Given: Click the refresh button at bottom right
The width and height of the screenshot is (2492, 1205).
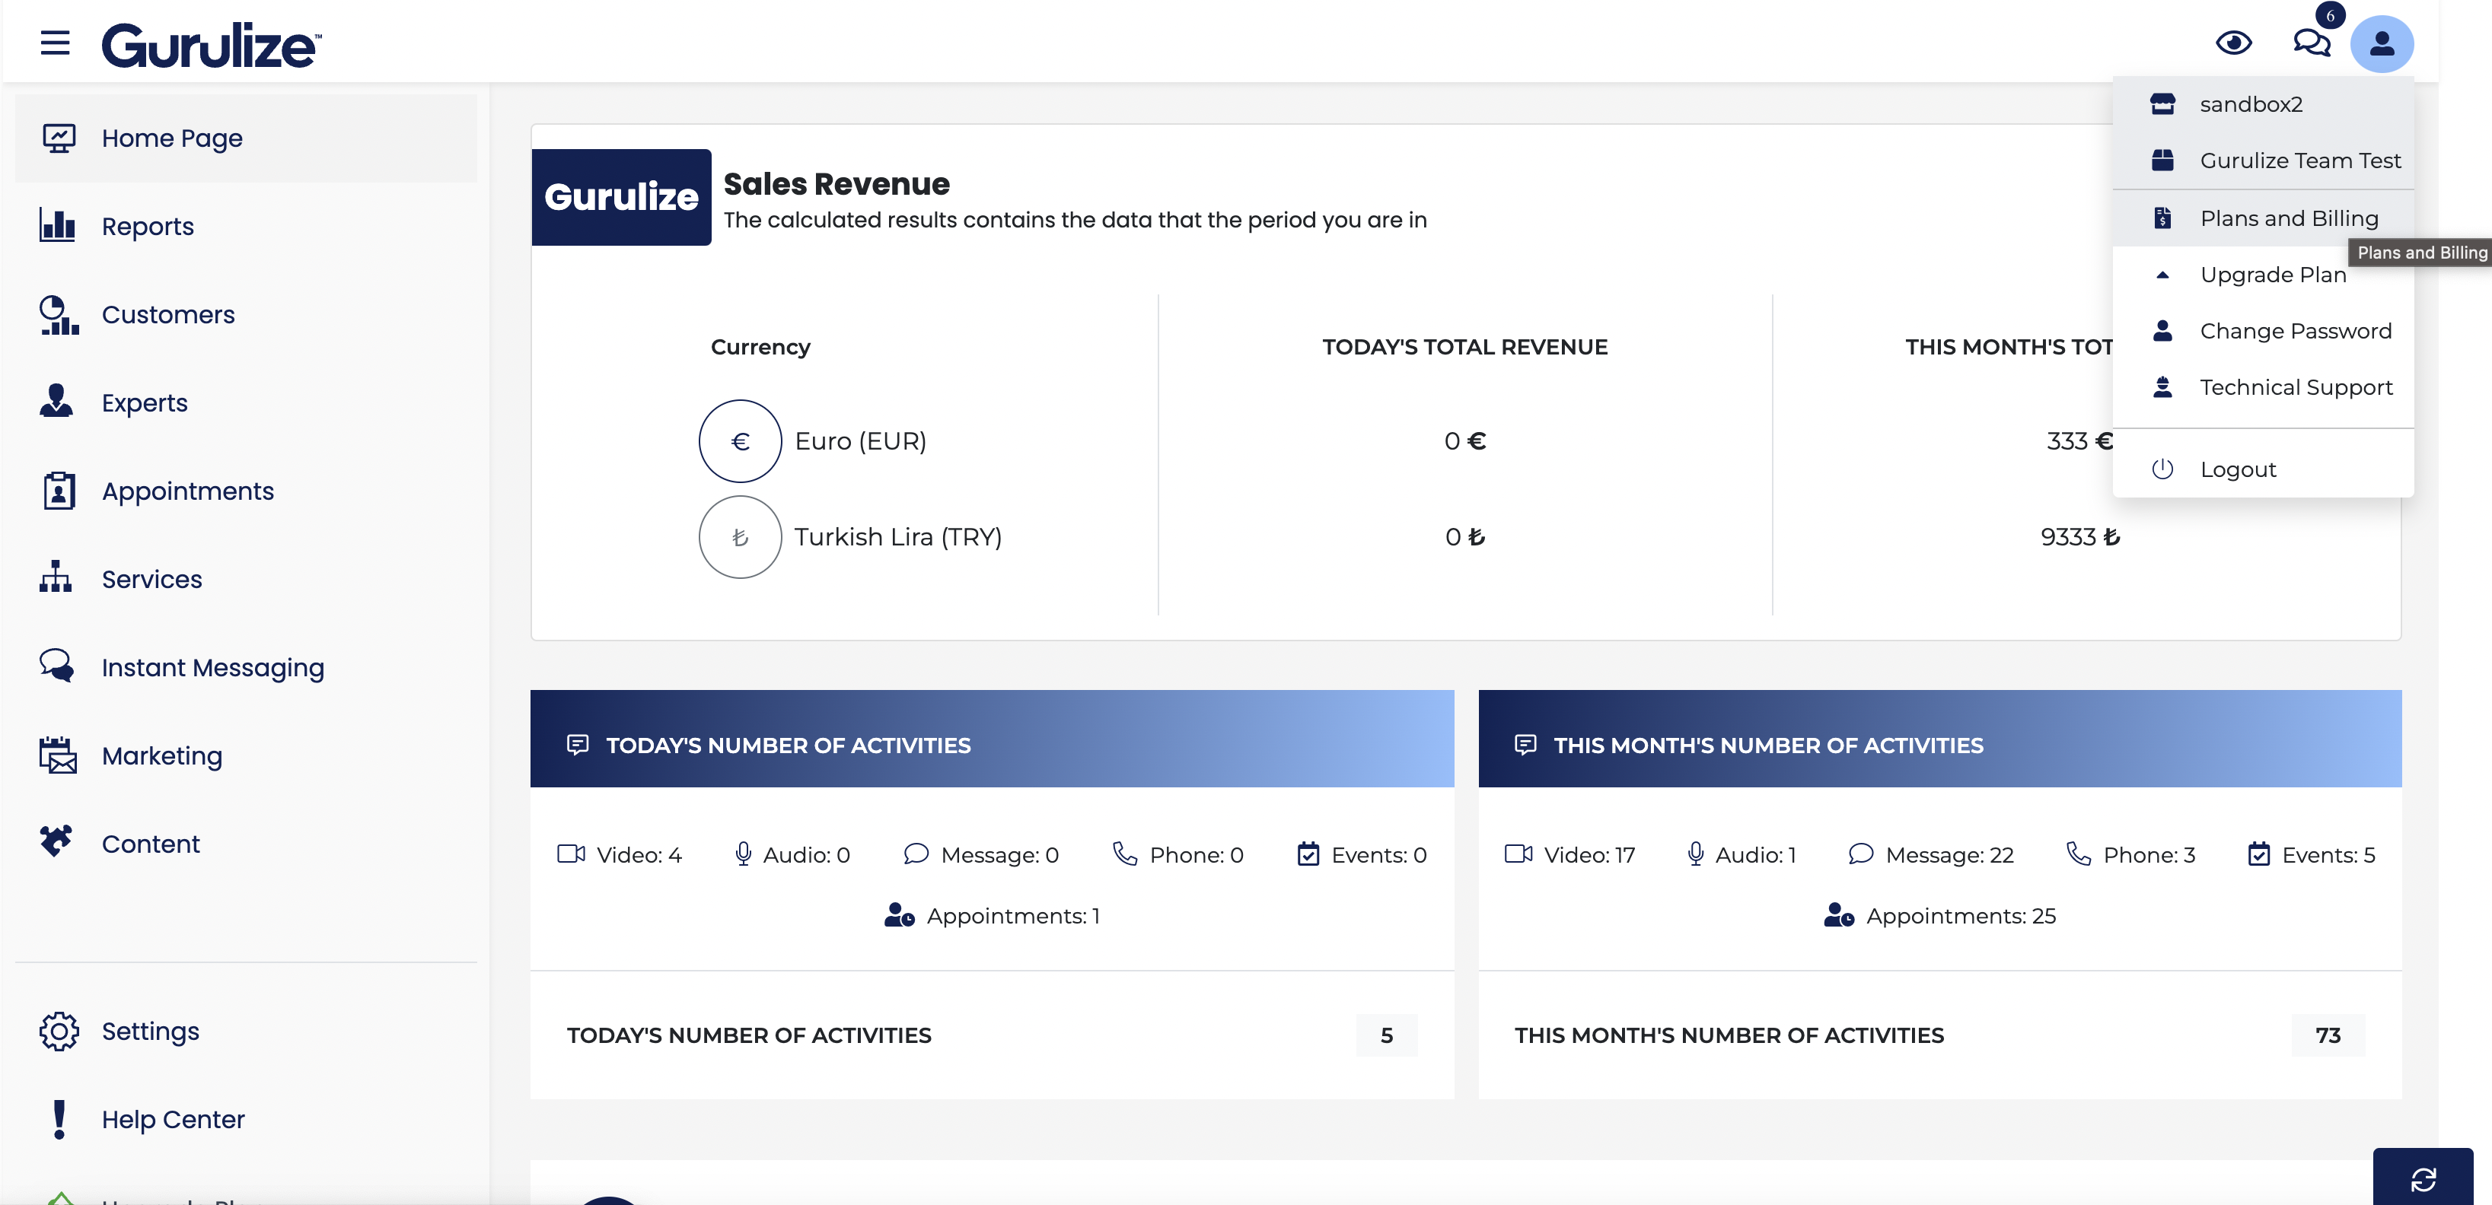Looking at the screenshot, I should click(x=2422, y=1179).
